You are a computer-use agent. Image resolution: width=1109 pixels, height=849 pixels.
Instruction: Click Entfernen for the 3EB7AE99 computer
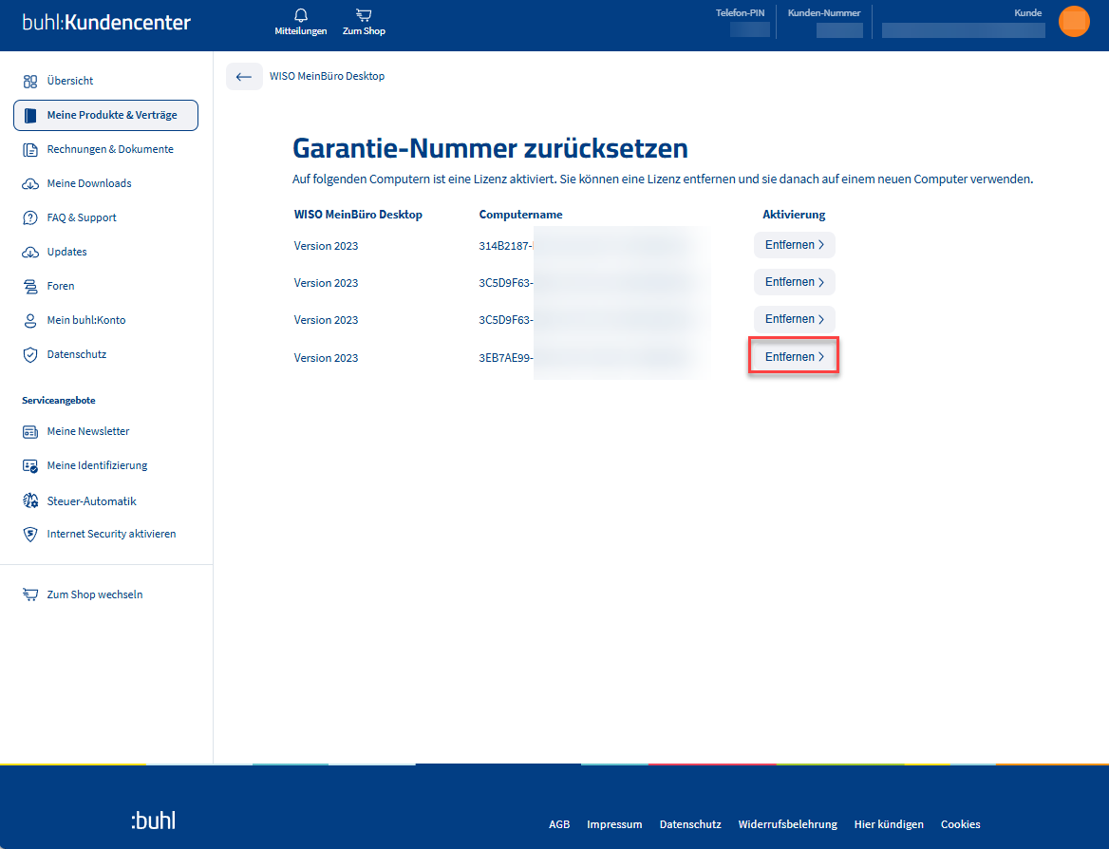[x=795, y=356]
